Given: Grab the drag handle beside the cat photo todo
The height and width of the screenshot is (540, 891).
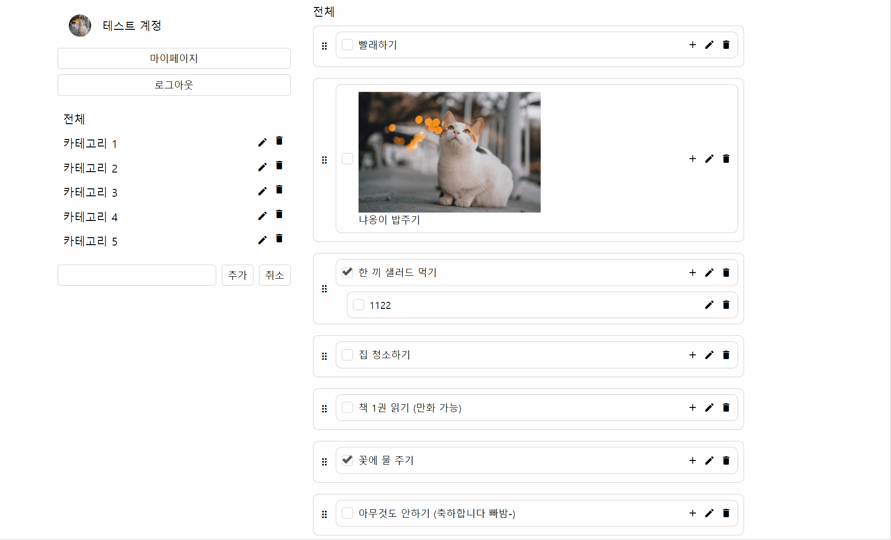Looking at the screenshot, I should [x=324, y=159].
